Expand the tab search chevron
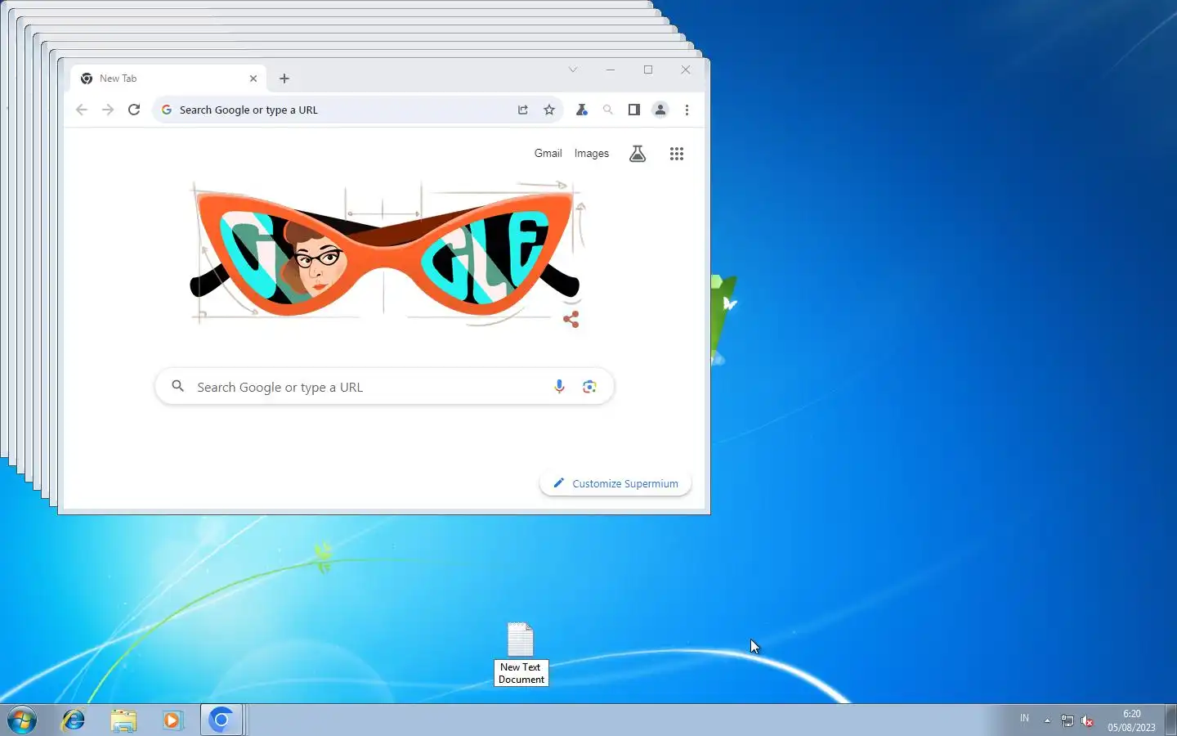Screen dimensions: 1177x736 click(x=573, y=70)
